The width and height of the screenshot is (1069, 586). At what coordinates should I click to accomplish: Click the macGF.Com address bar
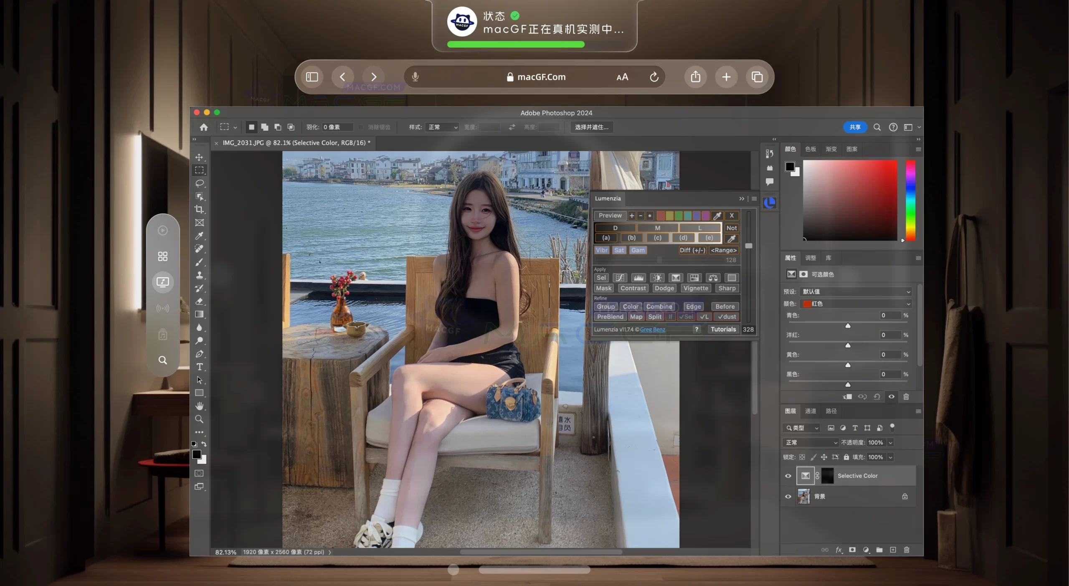click(x=541, y=77)
